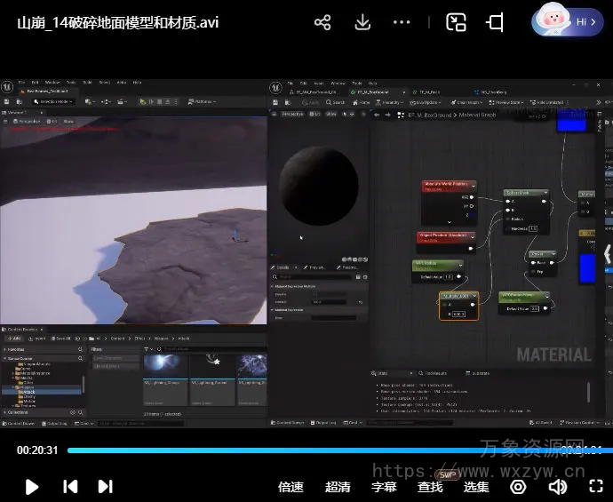The height and width of the screenshot is (502, 613).
Task: Expand the side panel arrow on right edge
Action: (x=607, y=255)
